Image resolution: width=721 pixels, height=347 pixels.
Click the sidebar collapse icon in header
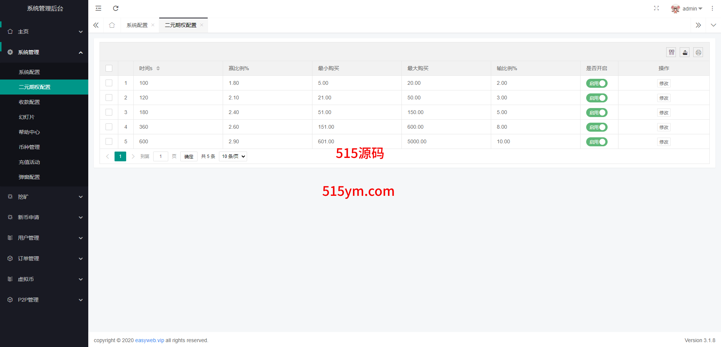pyautogui.click(x=98, y=8)
